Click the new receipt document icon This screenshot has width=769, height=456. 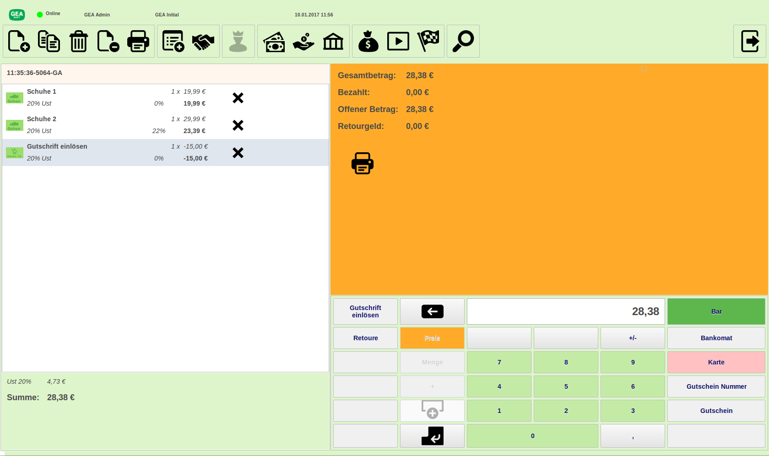19,41
